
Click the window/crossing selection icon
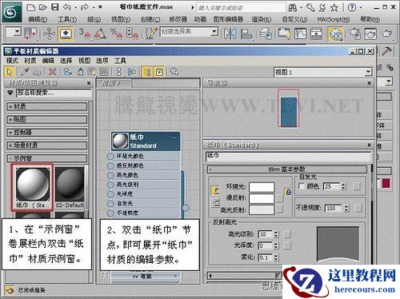pyautogui.click(x=30, y=34)
